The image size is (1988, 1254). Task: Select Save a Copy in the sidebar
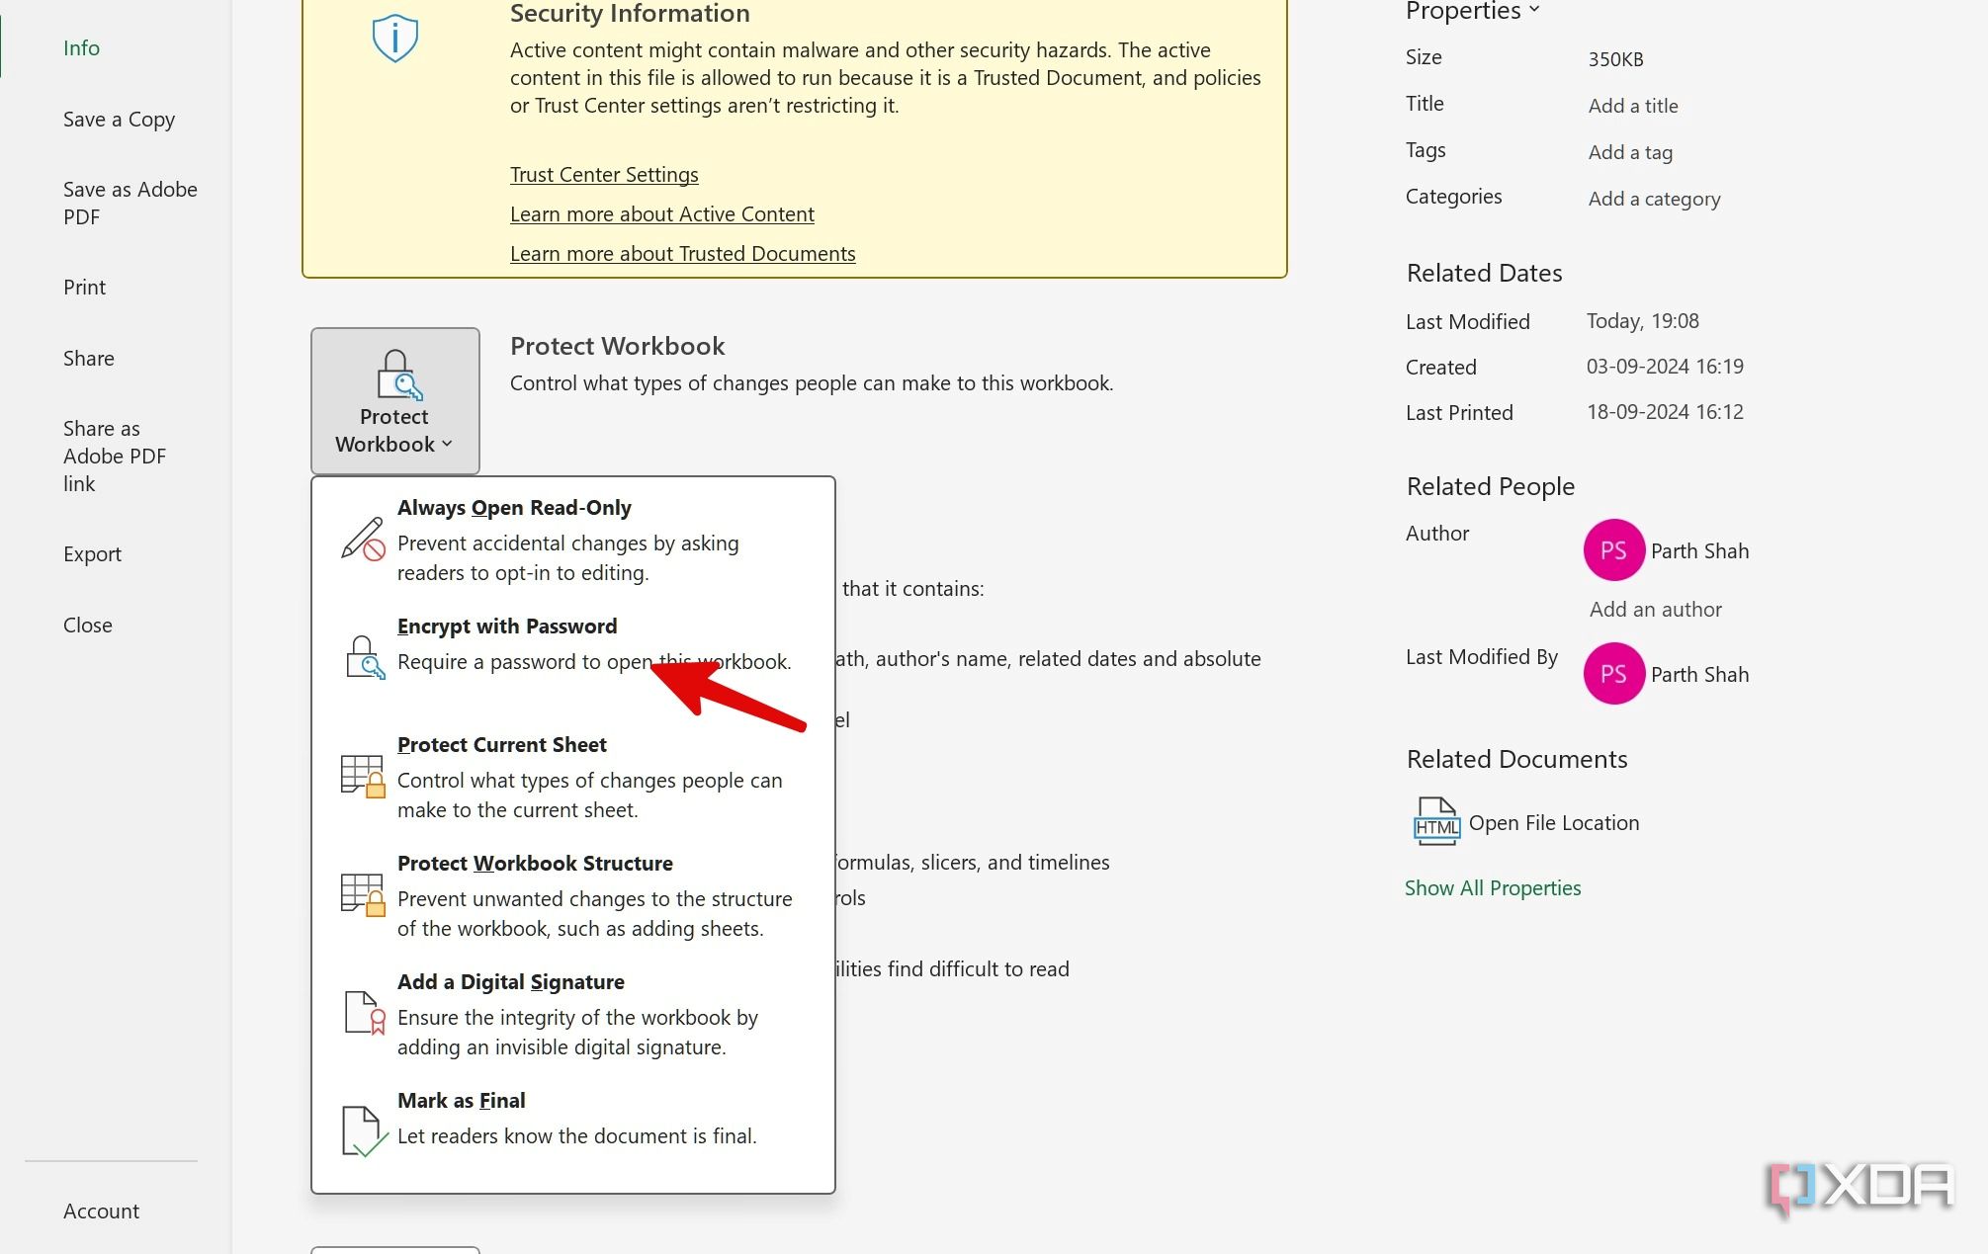119,120
